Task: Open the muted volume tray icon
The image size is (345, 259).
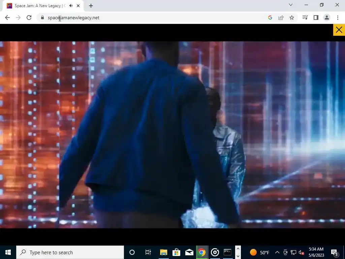Action: click(302, 252)
